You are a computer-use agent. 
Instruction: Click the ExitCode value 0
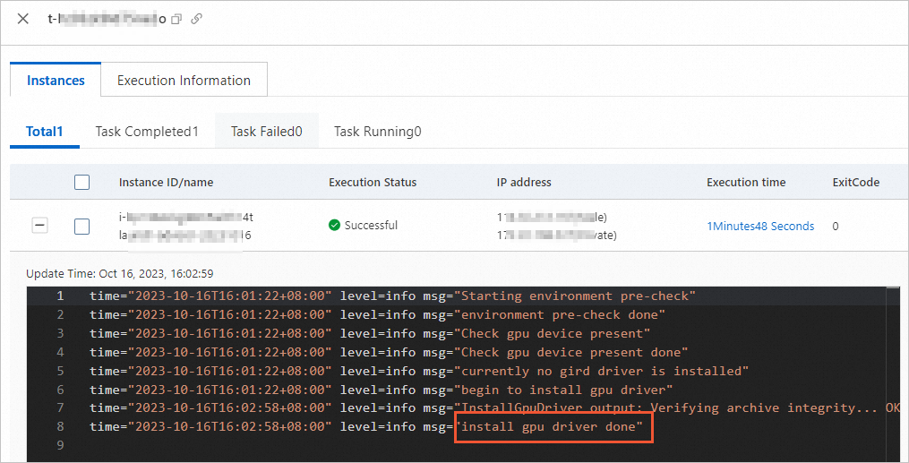[836, 226]
